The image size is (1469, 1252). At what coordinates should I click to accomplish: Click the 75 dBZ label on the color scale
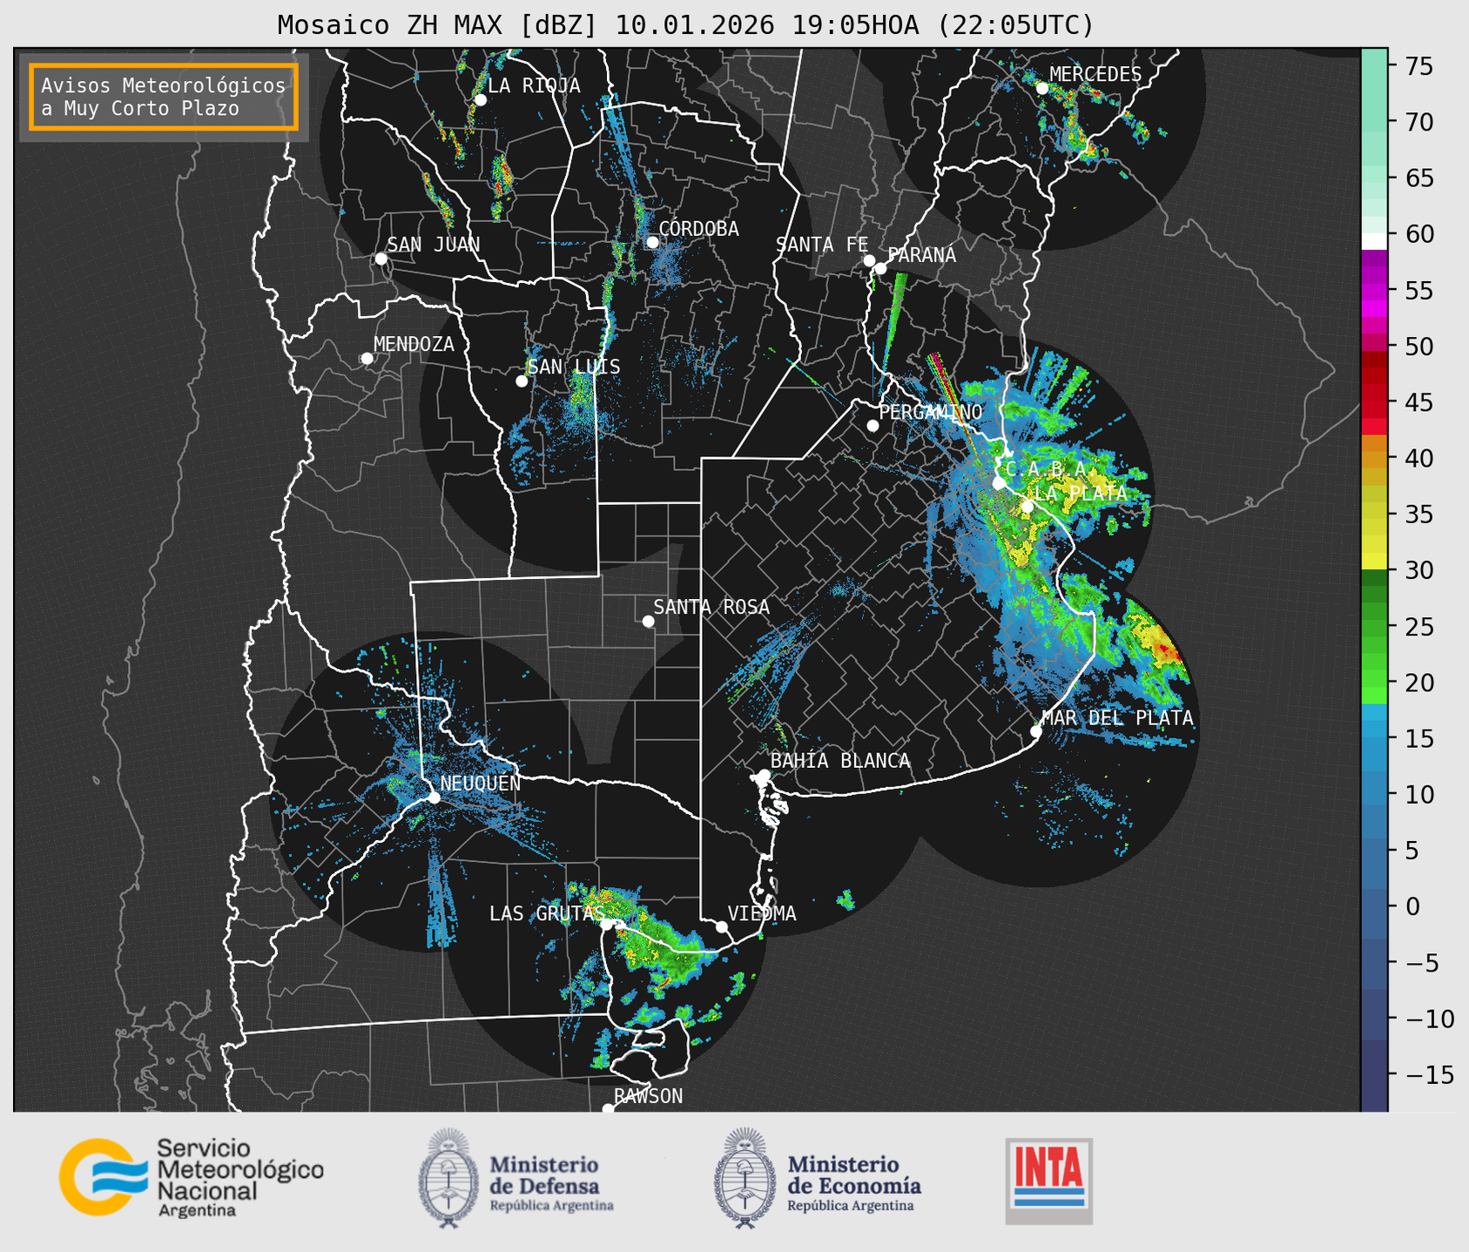(x=1418, y=66)
